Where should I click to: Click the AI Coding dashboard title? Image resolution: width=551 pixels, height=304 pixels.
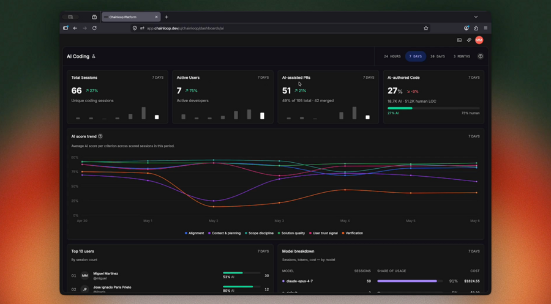coord(78,56)
